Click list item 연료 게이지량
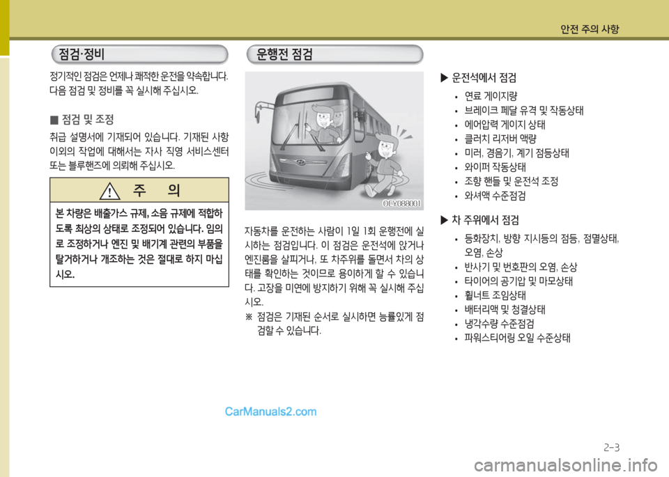The image size is (669, 477). pos(491,96)
